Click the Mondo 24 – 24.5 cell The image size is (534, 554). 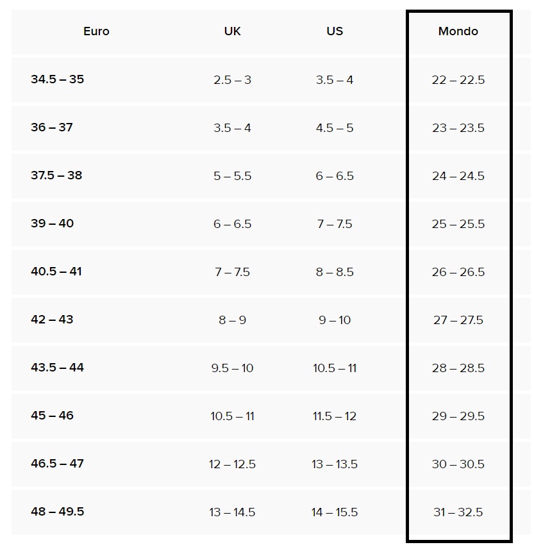[x=458, y=176]
